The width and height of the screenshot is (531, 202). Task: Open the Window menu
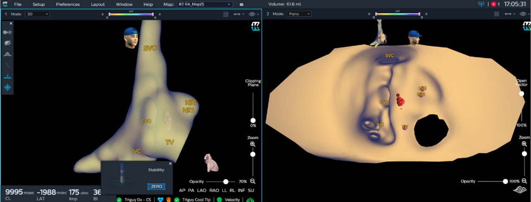[124, 4]
